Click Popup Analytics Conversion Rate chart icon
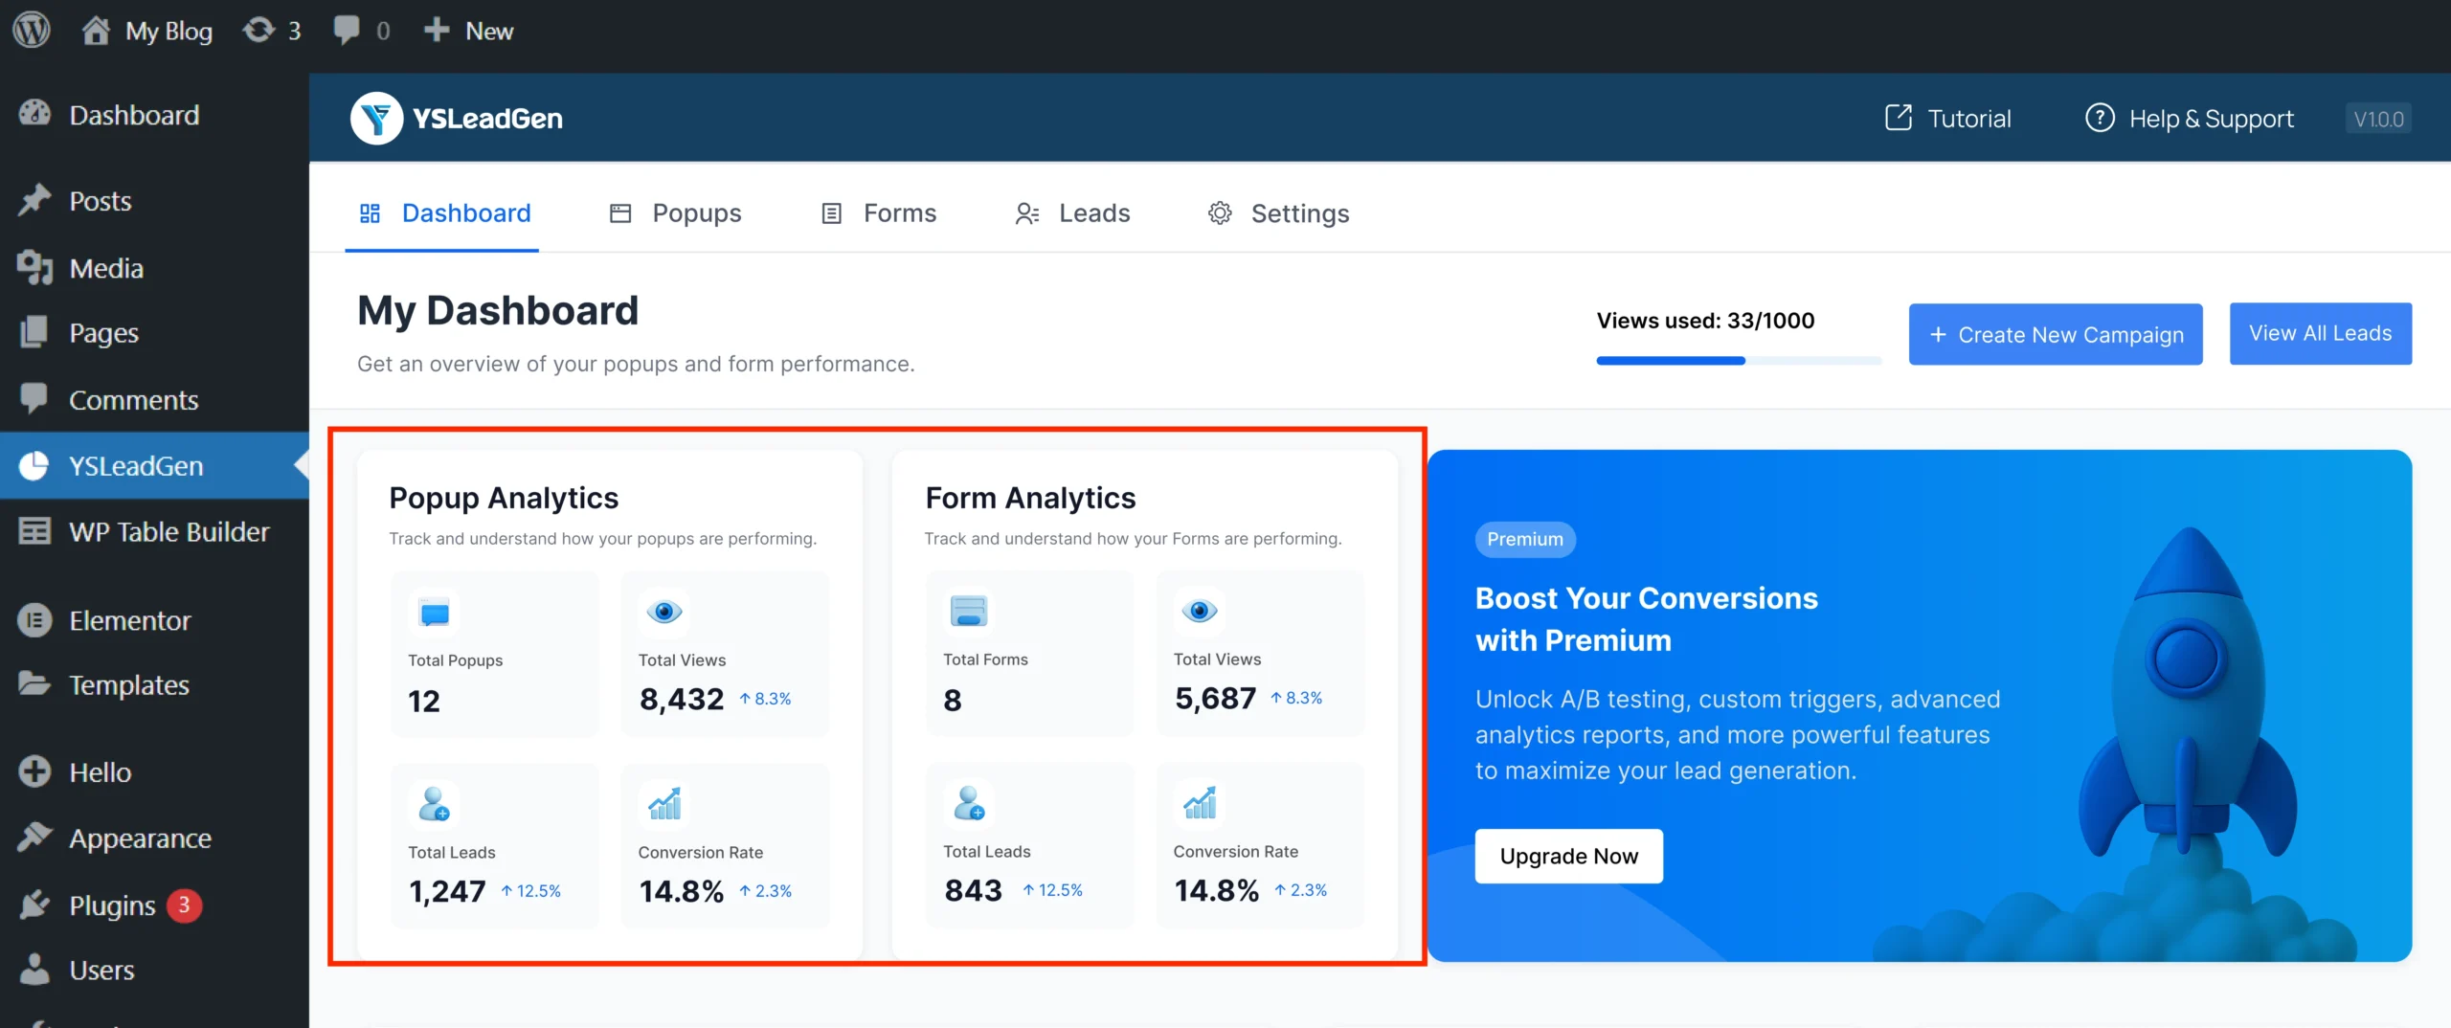The width and height of the screenshot is (2451, 1028). pyautogui.click(x=664, y=804)
